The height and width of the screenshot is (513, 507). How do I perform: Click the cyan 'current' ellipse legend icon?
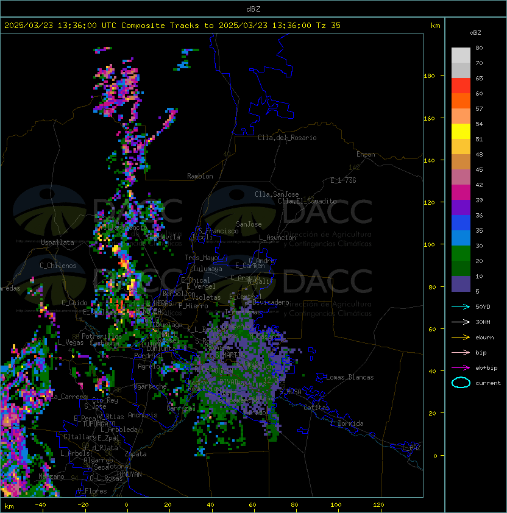[461, 383]
